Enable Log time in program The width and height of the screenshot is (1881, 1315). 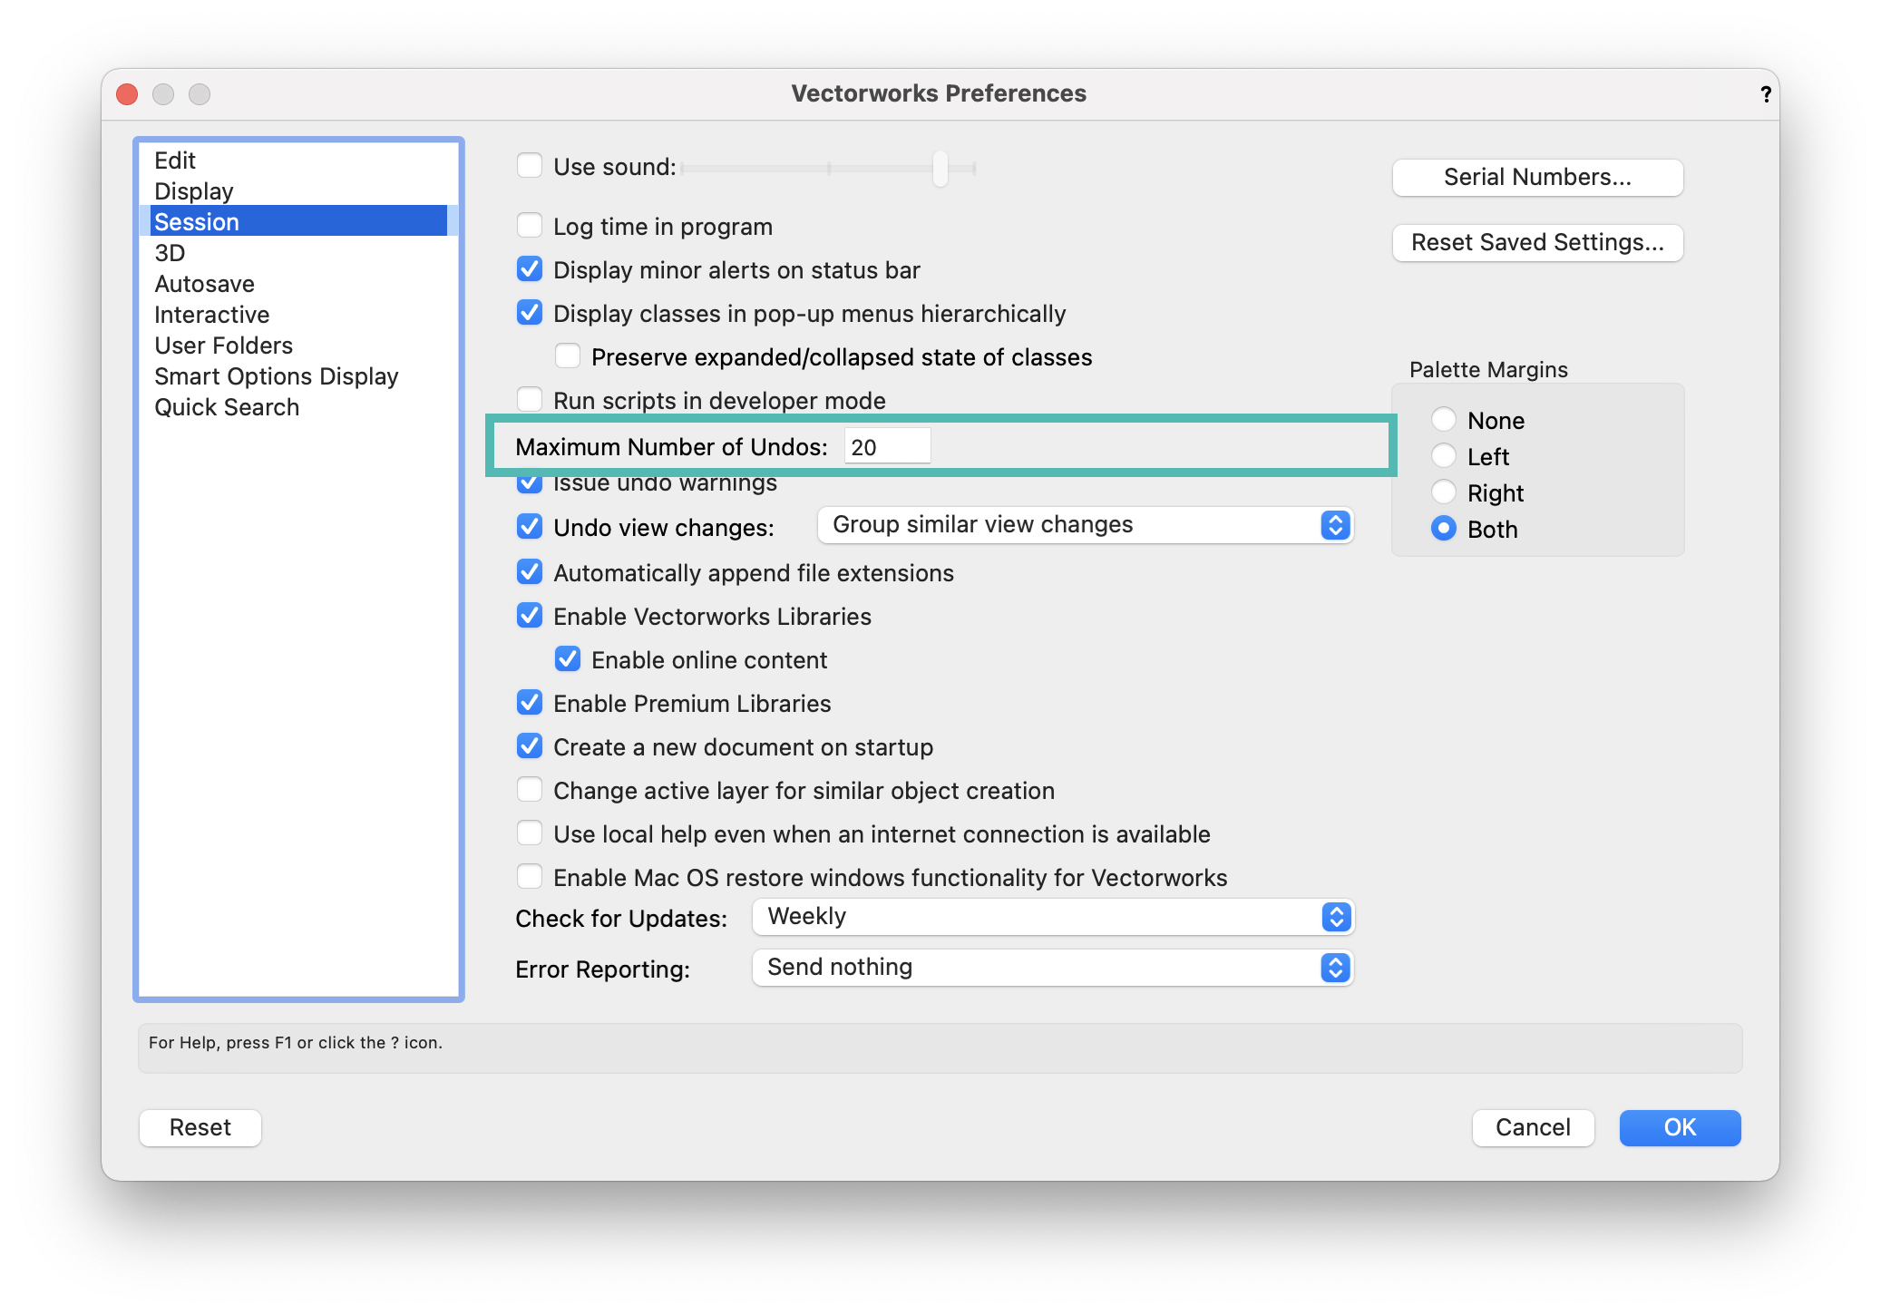530,226
